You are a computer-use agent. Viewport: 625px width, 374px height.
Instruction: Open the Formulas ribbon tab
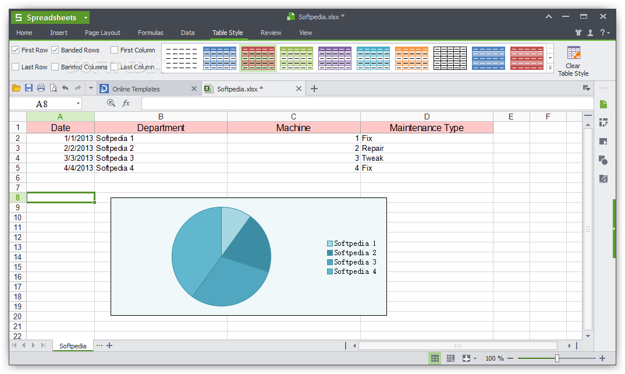point(150,33)
